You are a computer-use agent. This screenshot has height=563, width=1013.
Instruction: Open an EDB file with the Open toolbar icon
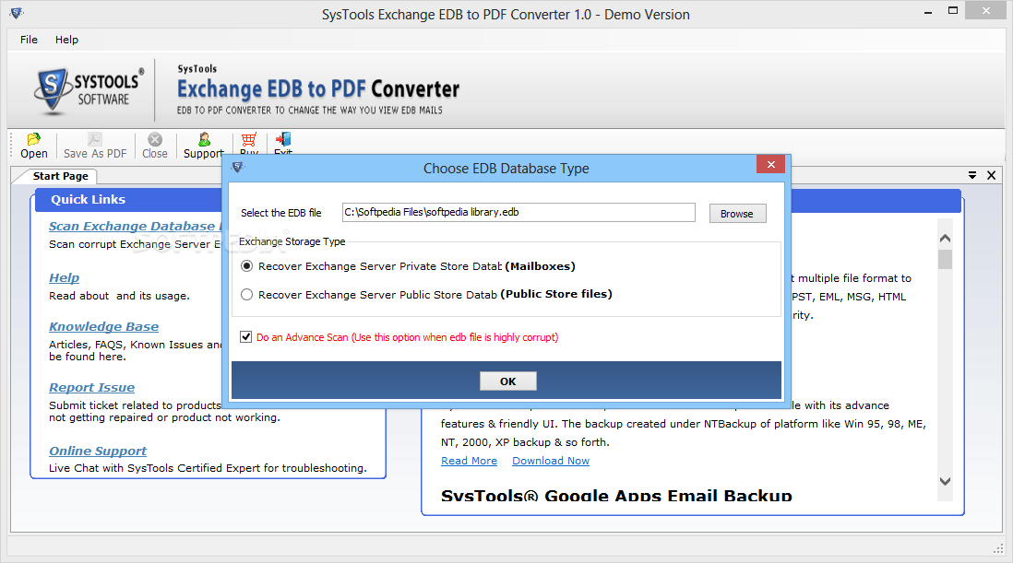coord(33,146)
